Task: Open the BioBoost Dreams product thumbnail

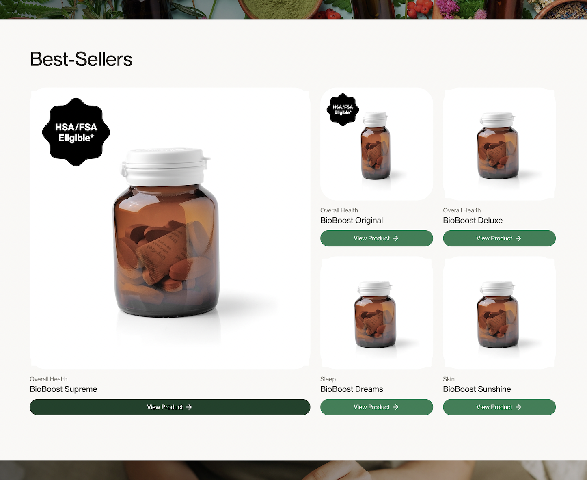Action: click(376, 313)
